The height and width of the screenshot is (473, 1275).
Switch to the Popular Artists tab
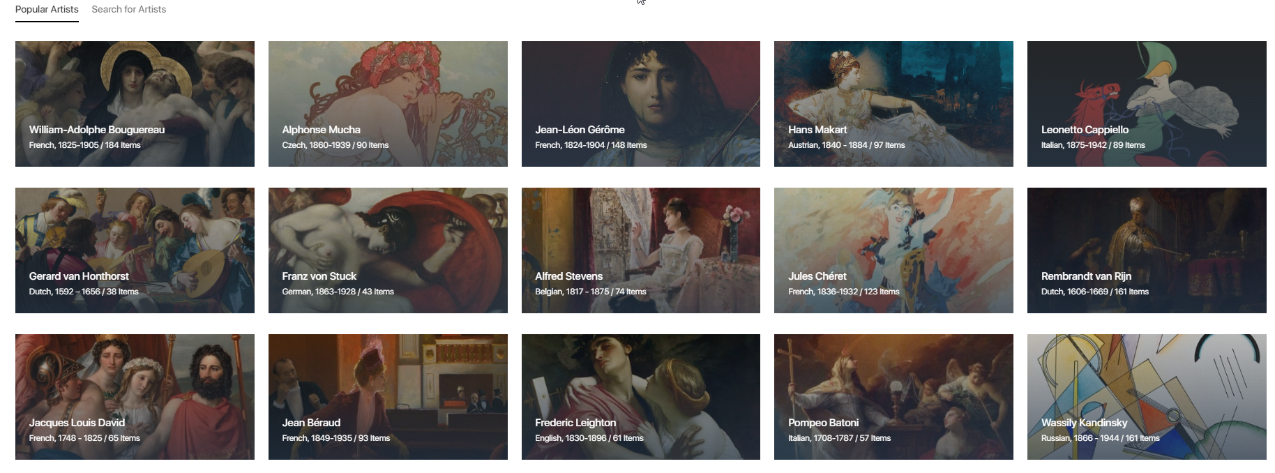click(x=47, y=10)
